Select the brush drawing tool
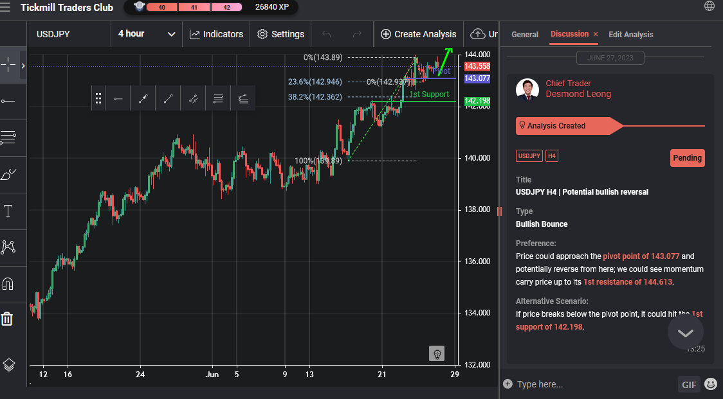Viewport: 723px width, 399px height. click(x=8, y=175)
